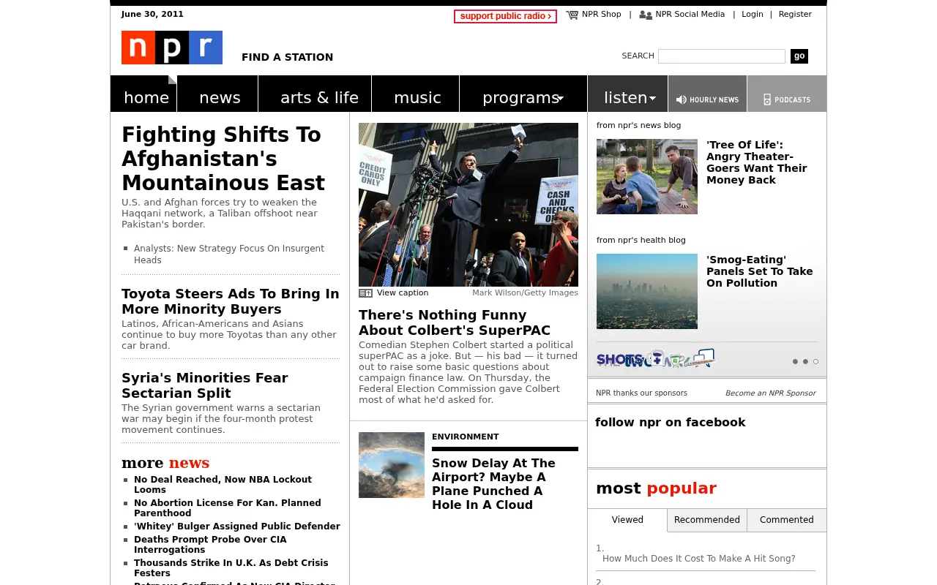This screenshot has height=585, width=937.
Task: Open 'Smog-Eating' Panels pollution headline
Action: click(x=760, y=271)
